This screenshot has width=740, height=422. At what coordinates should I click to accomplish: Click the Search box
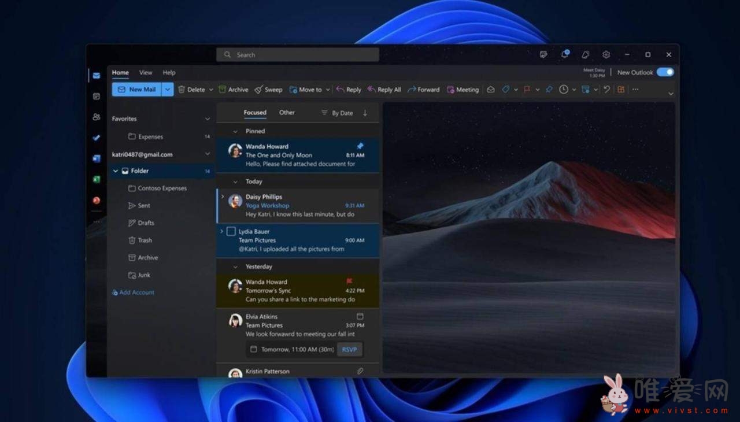coord(298,55)
